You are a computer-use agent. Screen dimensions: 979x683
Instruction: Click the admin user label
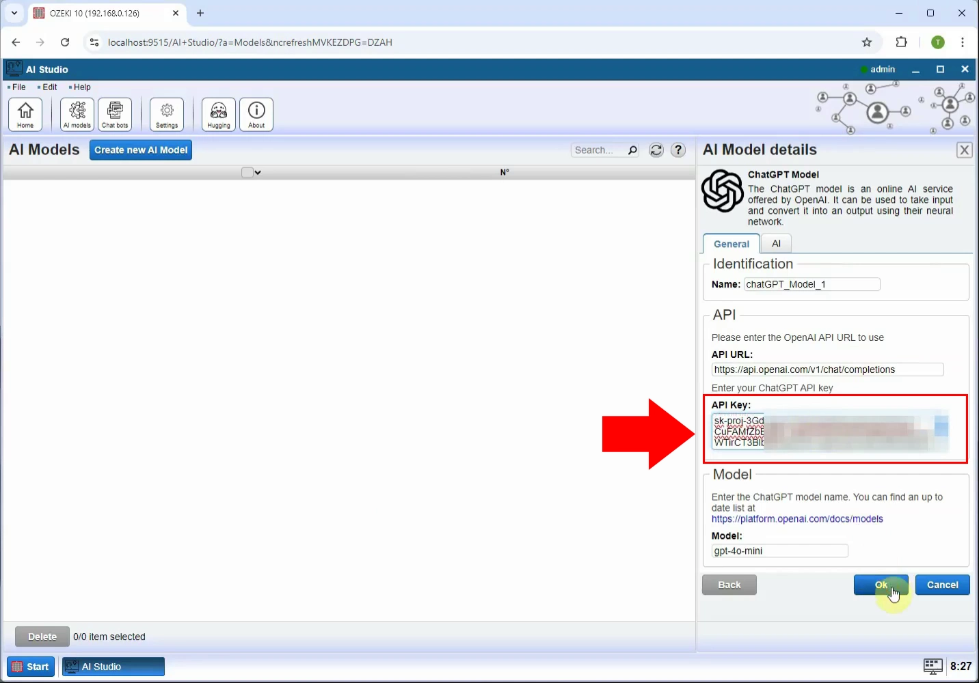click(883, 69)
